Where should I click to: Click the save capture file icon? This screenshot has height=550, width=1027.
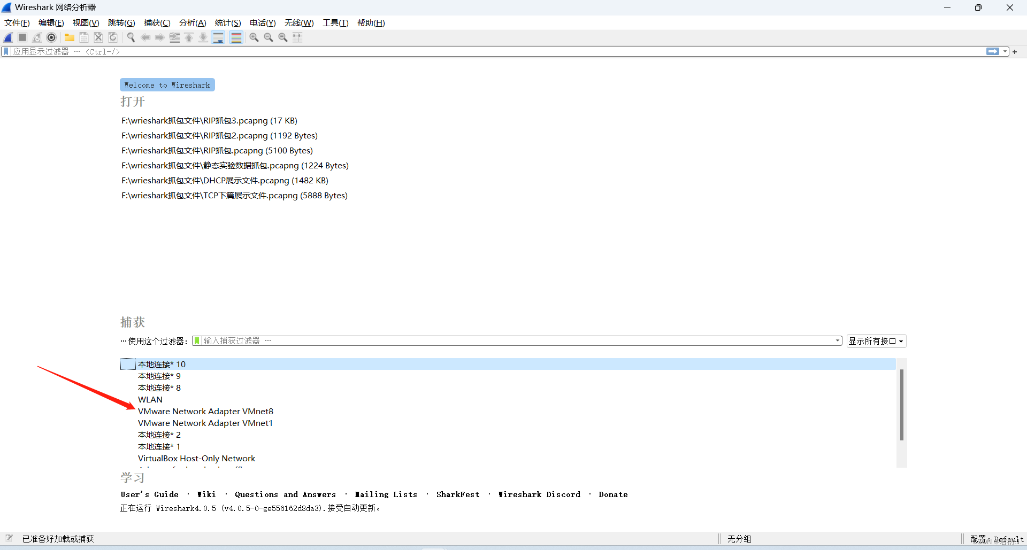84,37
